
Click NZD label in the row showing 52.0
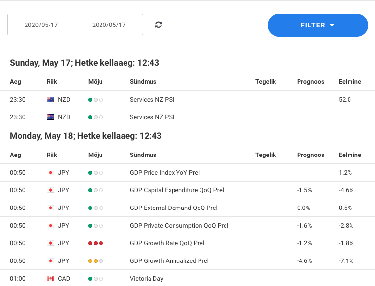(x=64, y=99)
